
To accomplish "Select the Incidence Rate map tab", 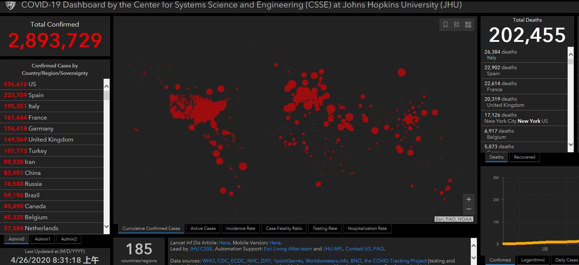I will [x=241, y=228].
